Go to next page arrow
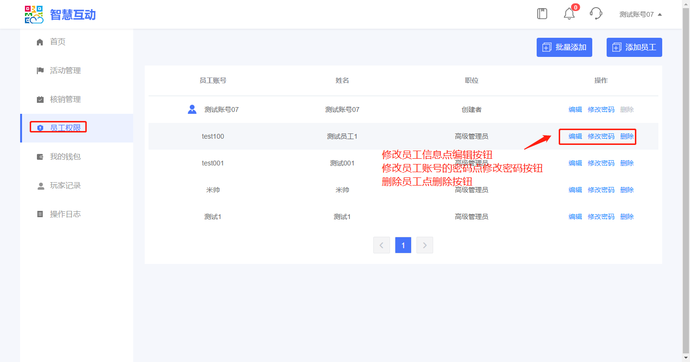Viewport: 690px width, 362px height. tap(425, 245)
